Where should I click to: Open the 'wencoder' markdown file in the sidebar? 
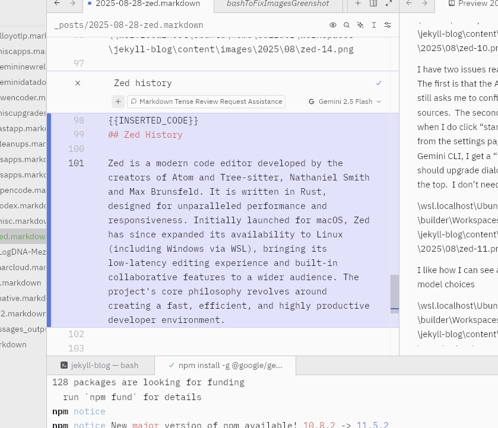23,97
